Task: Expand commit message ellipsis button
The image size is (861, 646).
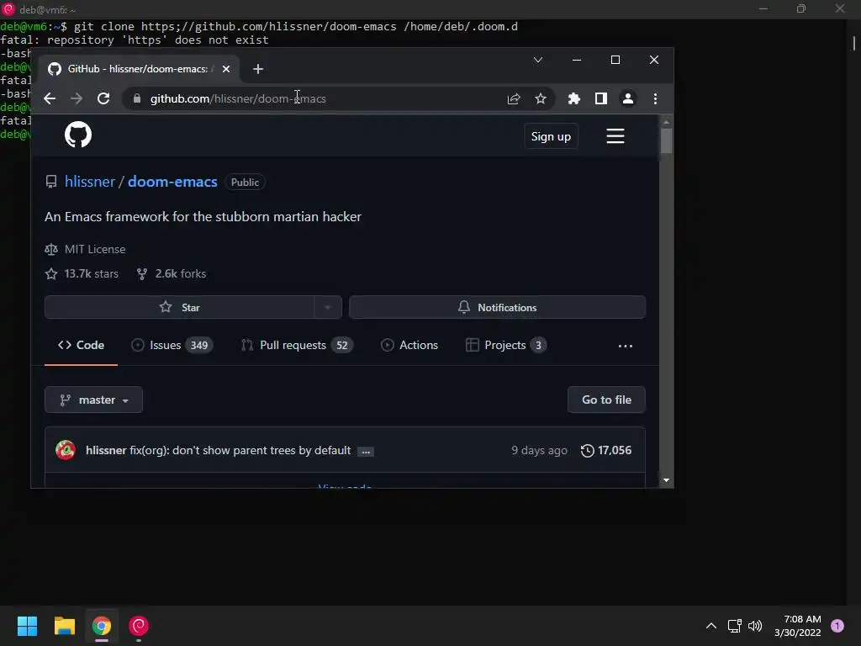Action: (x=365, y=452)
